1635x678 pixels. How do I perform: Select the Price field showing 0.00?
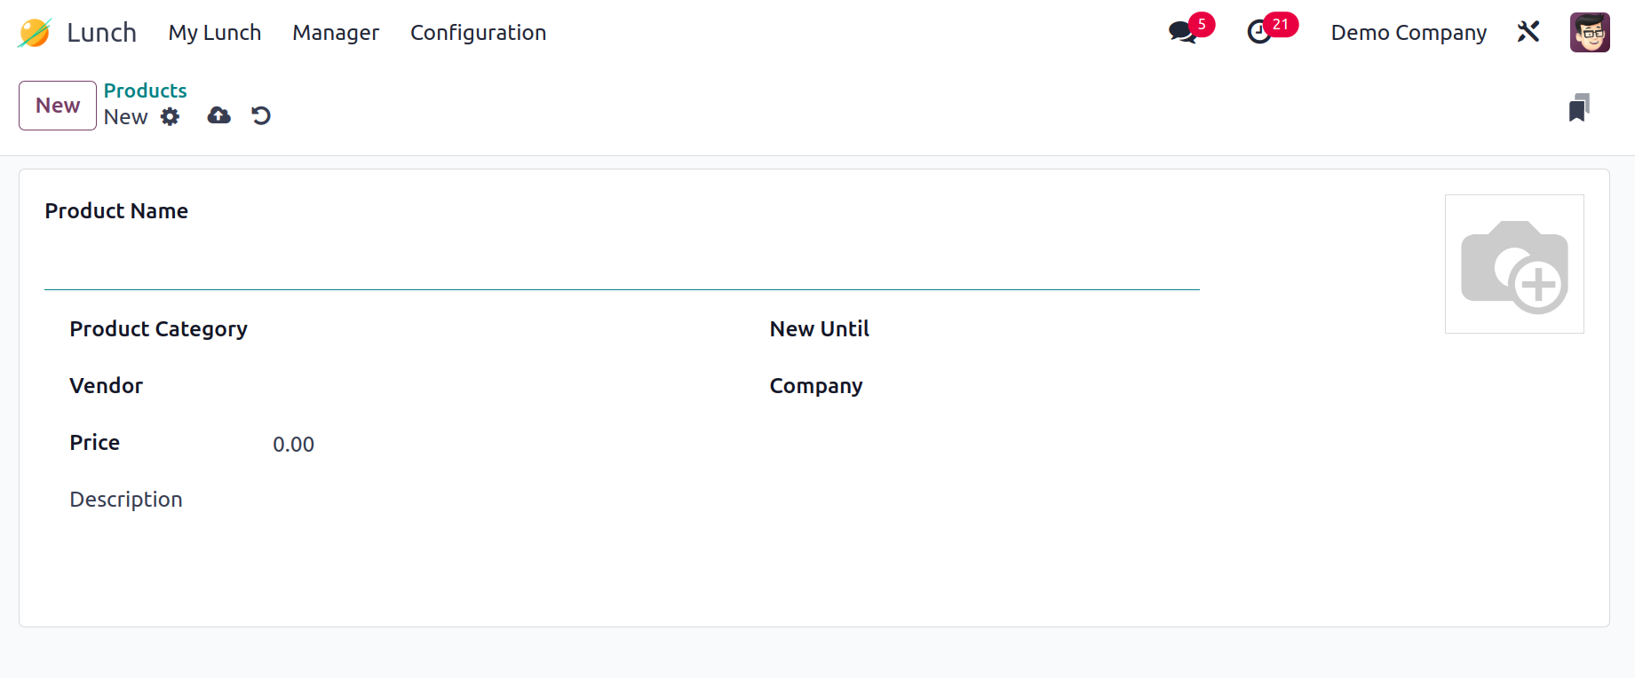point(497,444)
